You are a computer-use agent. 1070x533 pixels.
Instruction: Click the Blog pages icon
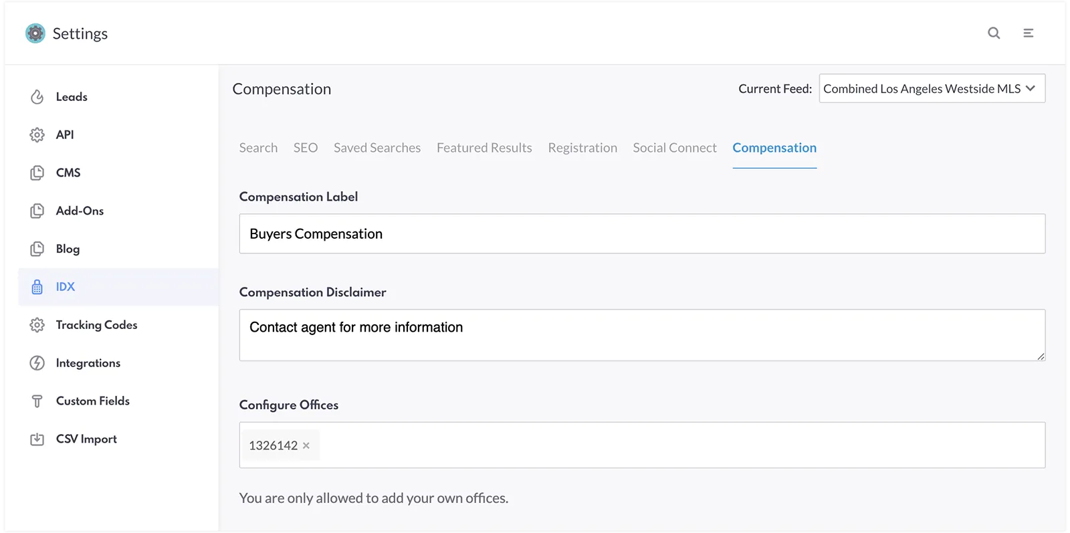click(37, 249)
